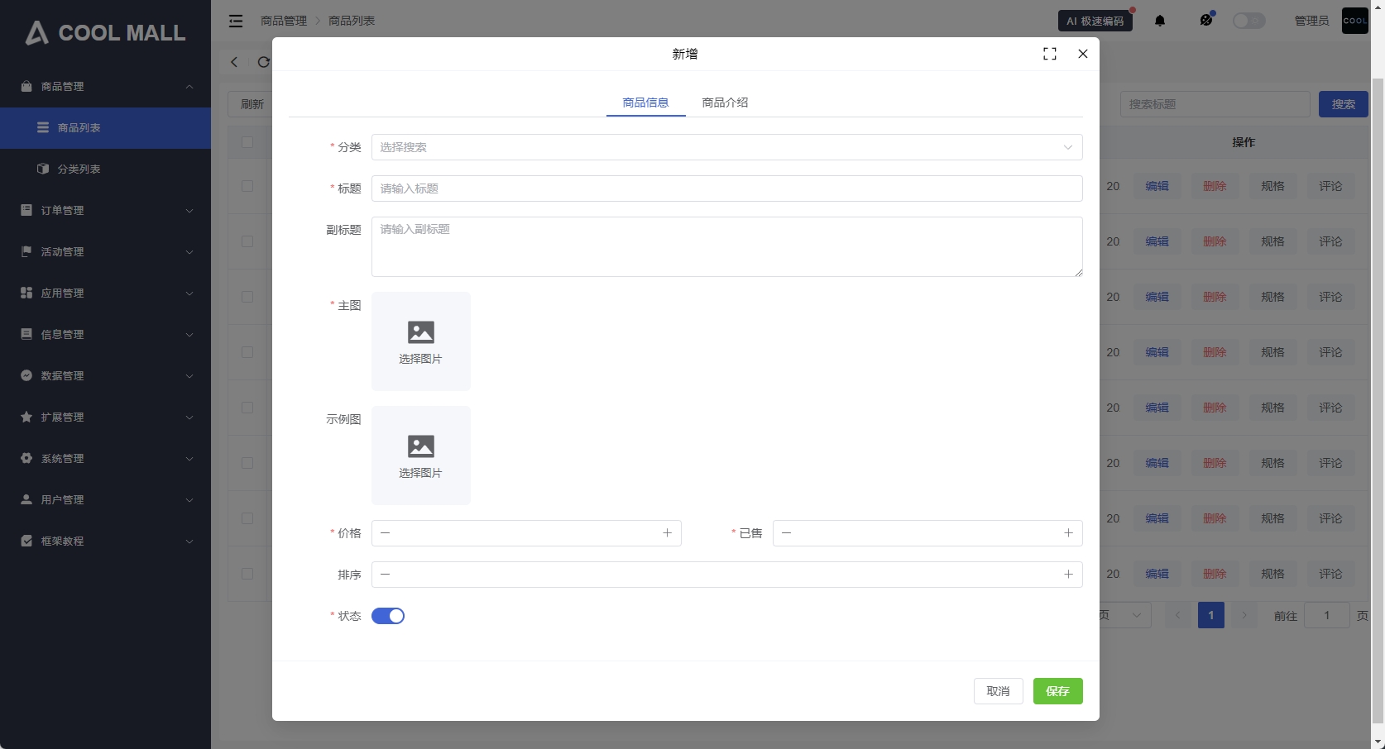Screen dimensions: 1385x749
Task: Tick the select-all checkbox in the table header
Action: point(247,142)
